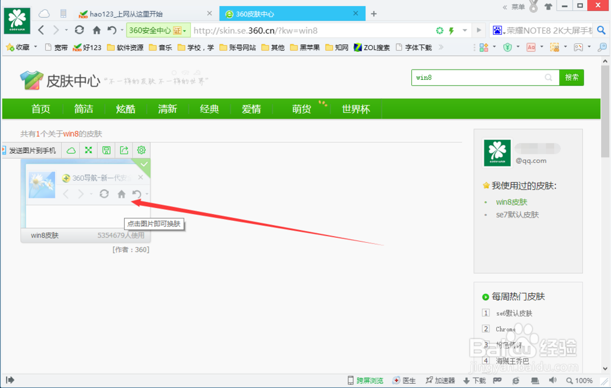Expand the bookmarks overflow double chevron
This screenshot has height=388, width=611.
coord(441,47)
